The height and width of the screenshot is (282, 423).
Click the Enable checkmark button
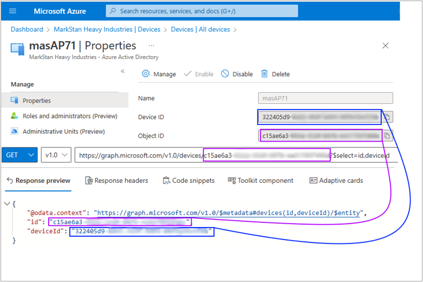tap(199, 74)
